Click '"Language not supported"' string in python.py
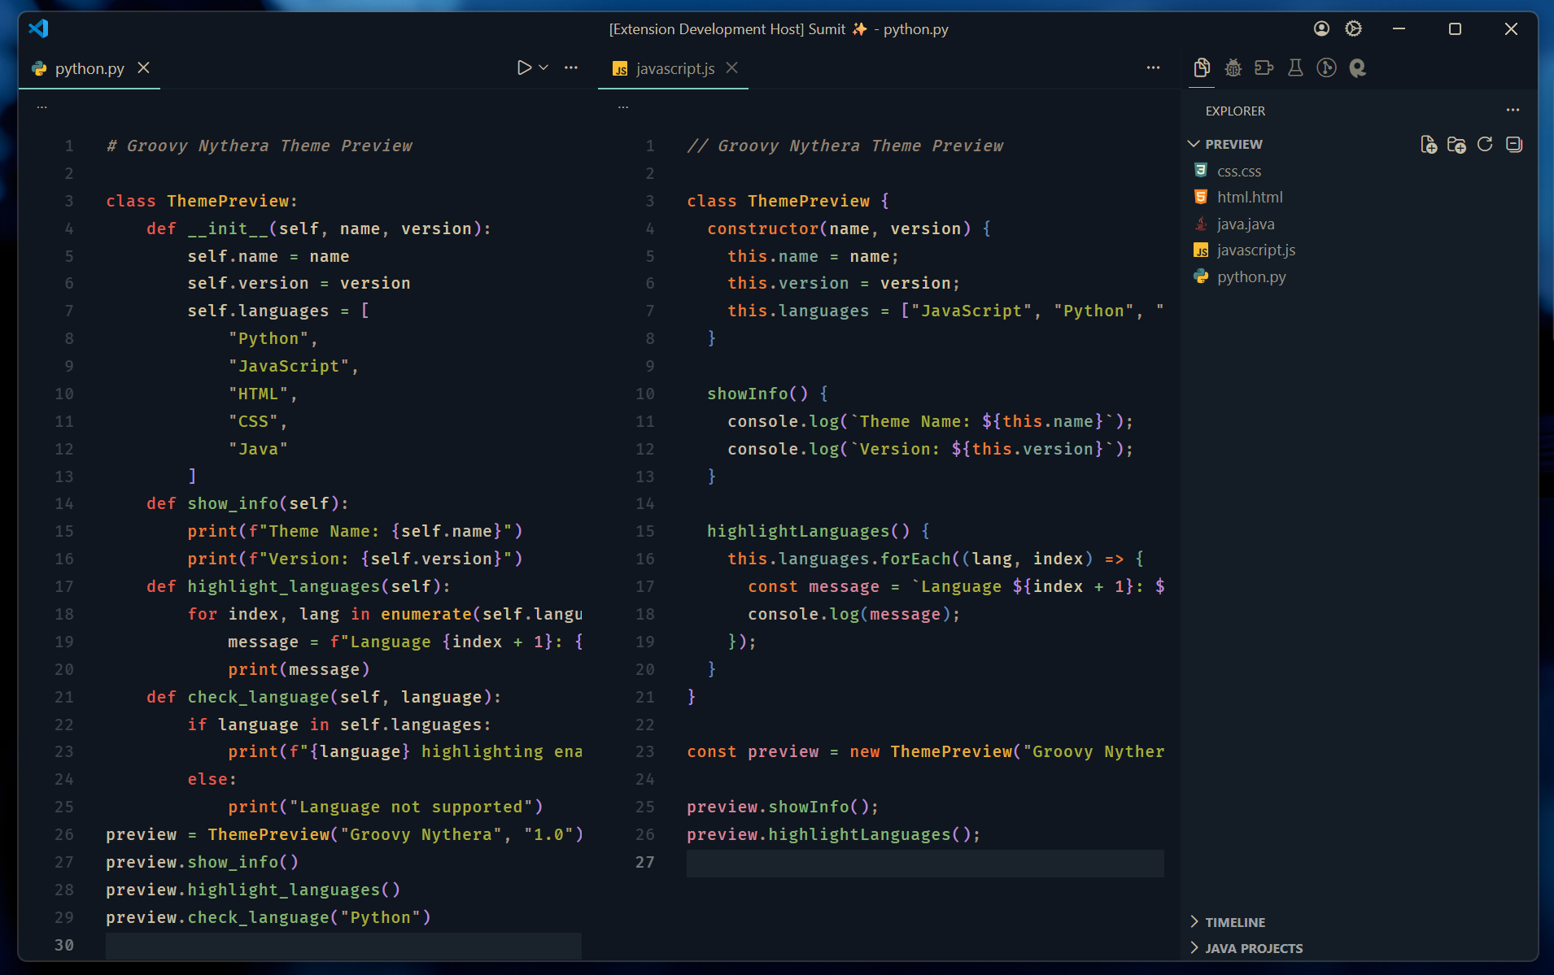This screenshot has height=975, width=1554. point(412,807)
